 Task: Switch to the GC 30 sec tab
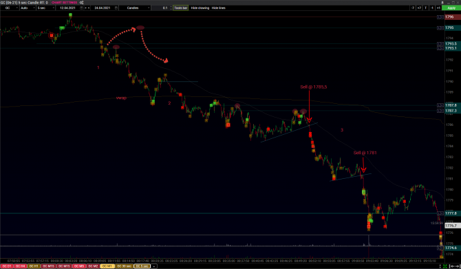[124, 266]
